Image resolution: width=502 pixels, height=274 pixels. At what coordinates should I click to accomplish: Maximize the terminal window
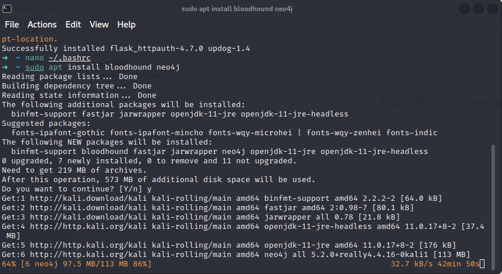480,9
